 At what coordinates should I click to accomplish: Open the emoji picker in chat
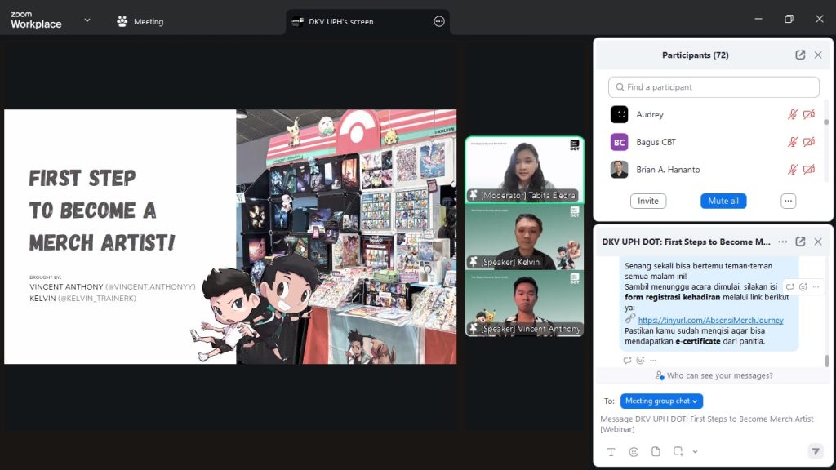pos(634,451)
